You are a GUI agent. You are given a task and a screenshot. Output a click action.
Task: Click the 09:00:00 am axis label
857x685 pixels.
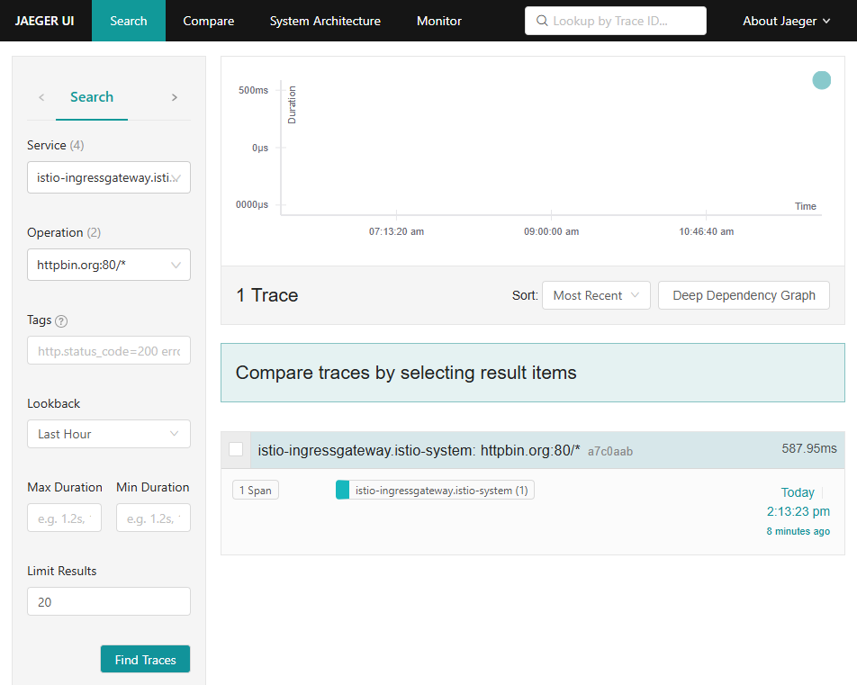[x=551, y=232]
